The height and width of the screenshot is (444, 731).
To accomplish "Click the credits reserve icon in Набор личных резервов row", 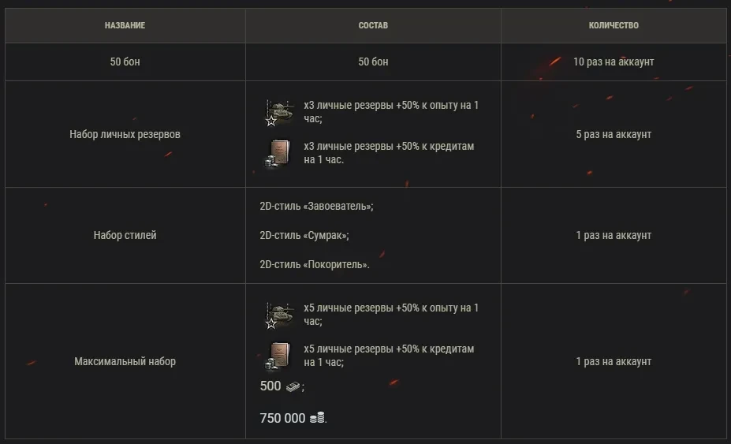I will pos(278,153).
